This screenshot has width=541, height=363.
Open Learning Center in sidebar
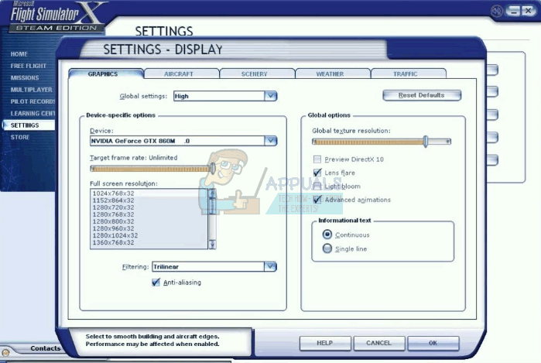[x=33, y=113]
